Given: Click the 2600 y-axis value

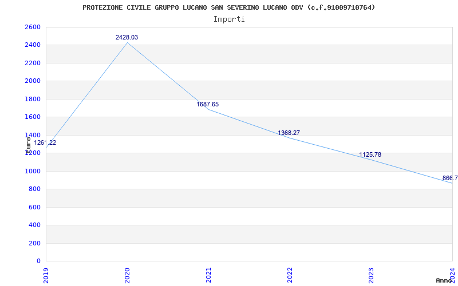Looking at the screenshot, I should [x=33, y=27].
